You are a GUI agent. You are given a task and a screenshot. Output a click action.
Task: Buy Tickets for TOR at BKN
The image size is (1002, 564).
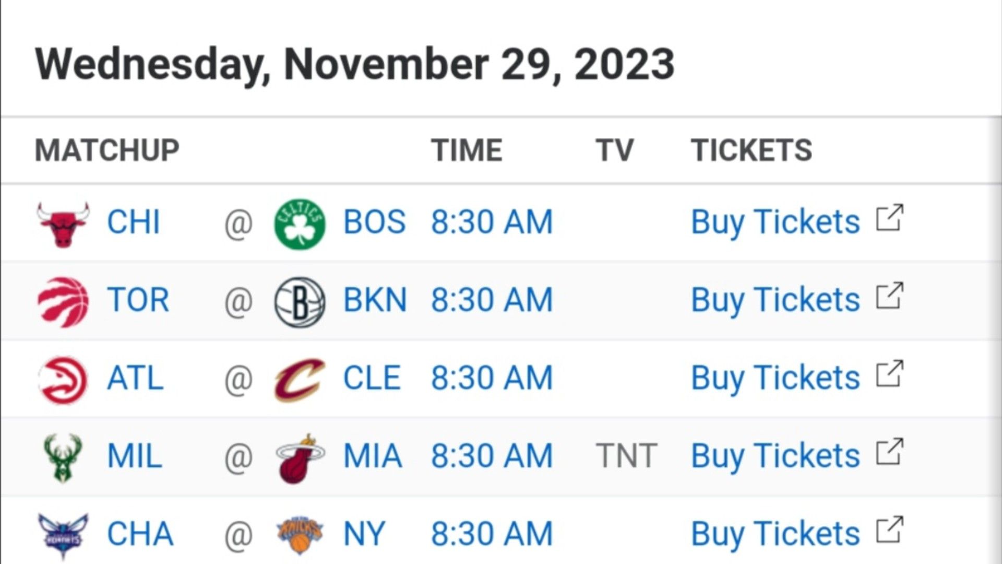(775, 300)
